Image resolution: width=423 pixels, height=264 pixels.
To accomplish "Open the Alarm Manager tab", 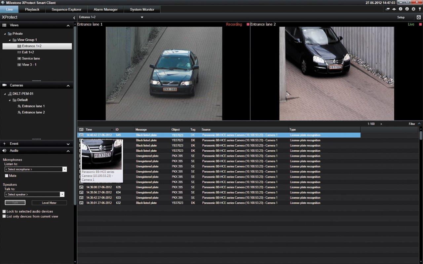I will tap(106, 10).
